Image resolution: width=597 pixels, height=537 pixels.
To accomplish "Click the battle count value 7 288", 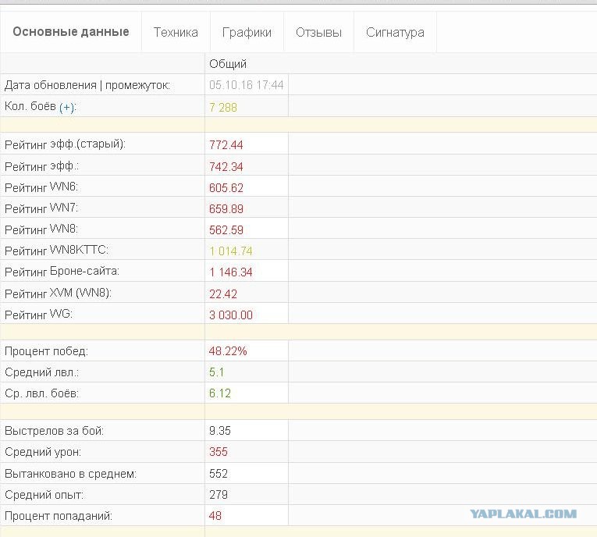I will tap(223, 108).
